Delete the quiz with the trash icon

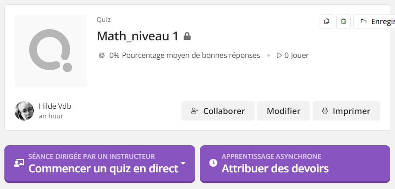[343, 21]
